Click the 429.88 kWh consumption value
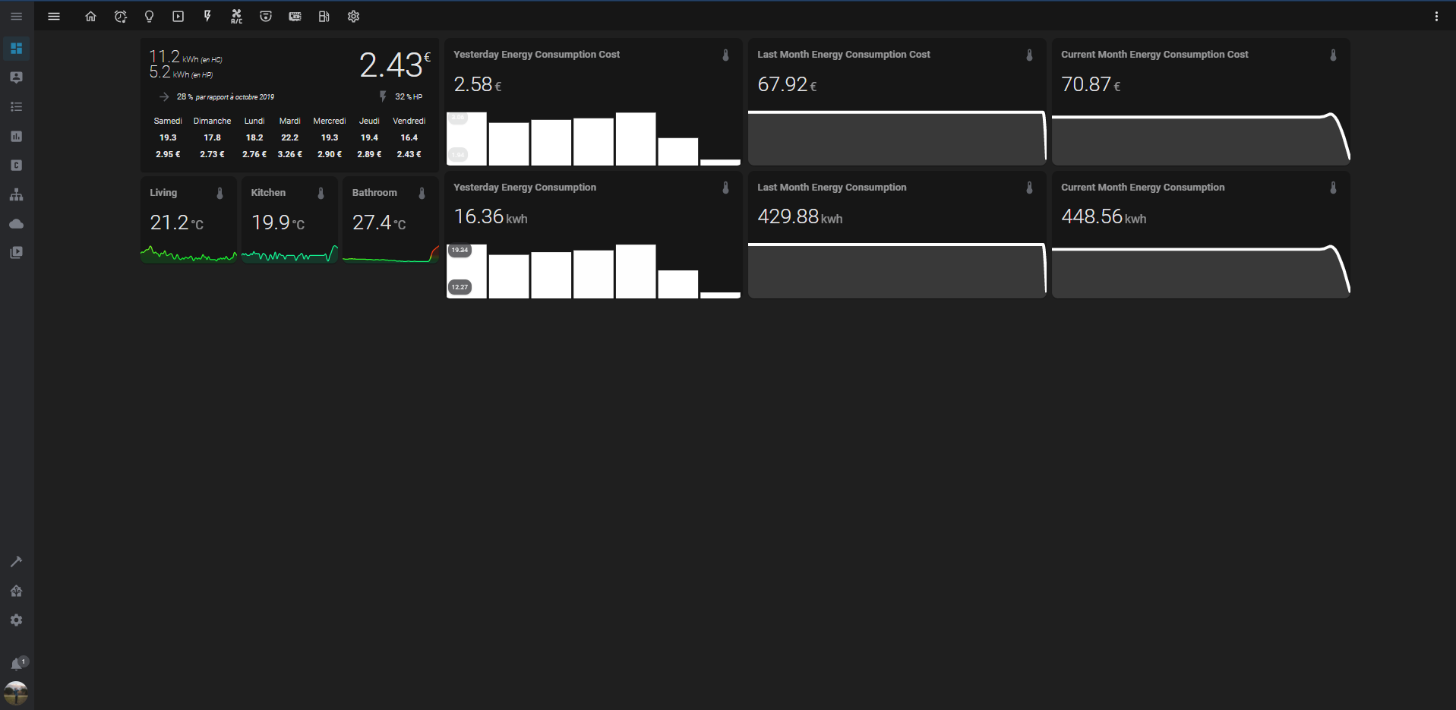Viewport: 1456px width, 710px height. coord(800,217)
